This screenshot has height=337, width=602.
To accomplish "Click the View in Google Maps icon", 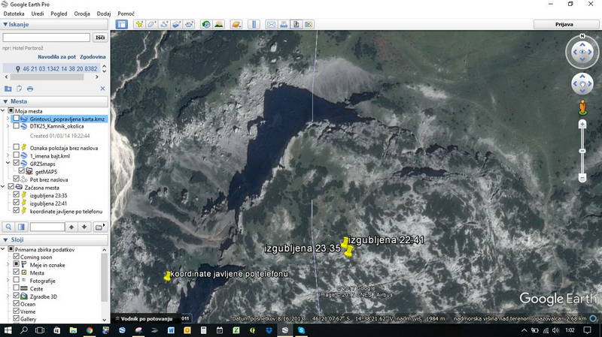I will coord(309,25).
